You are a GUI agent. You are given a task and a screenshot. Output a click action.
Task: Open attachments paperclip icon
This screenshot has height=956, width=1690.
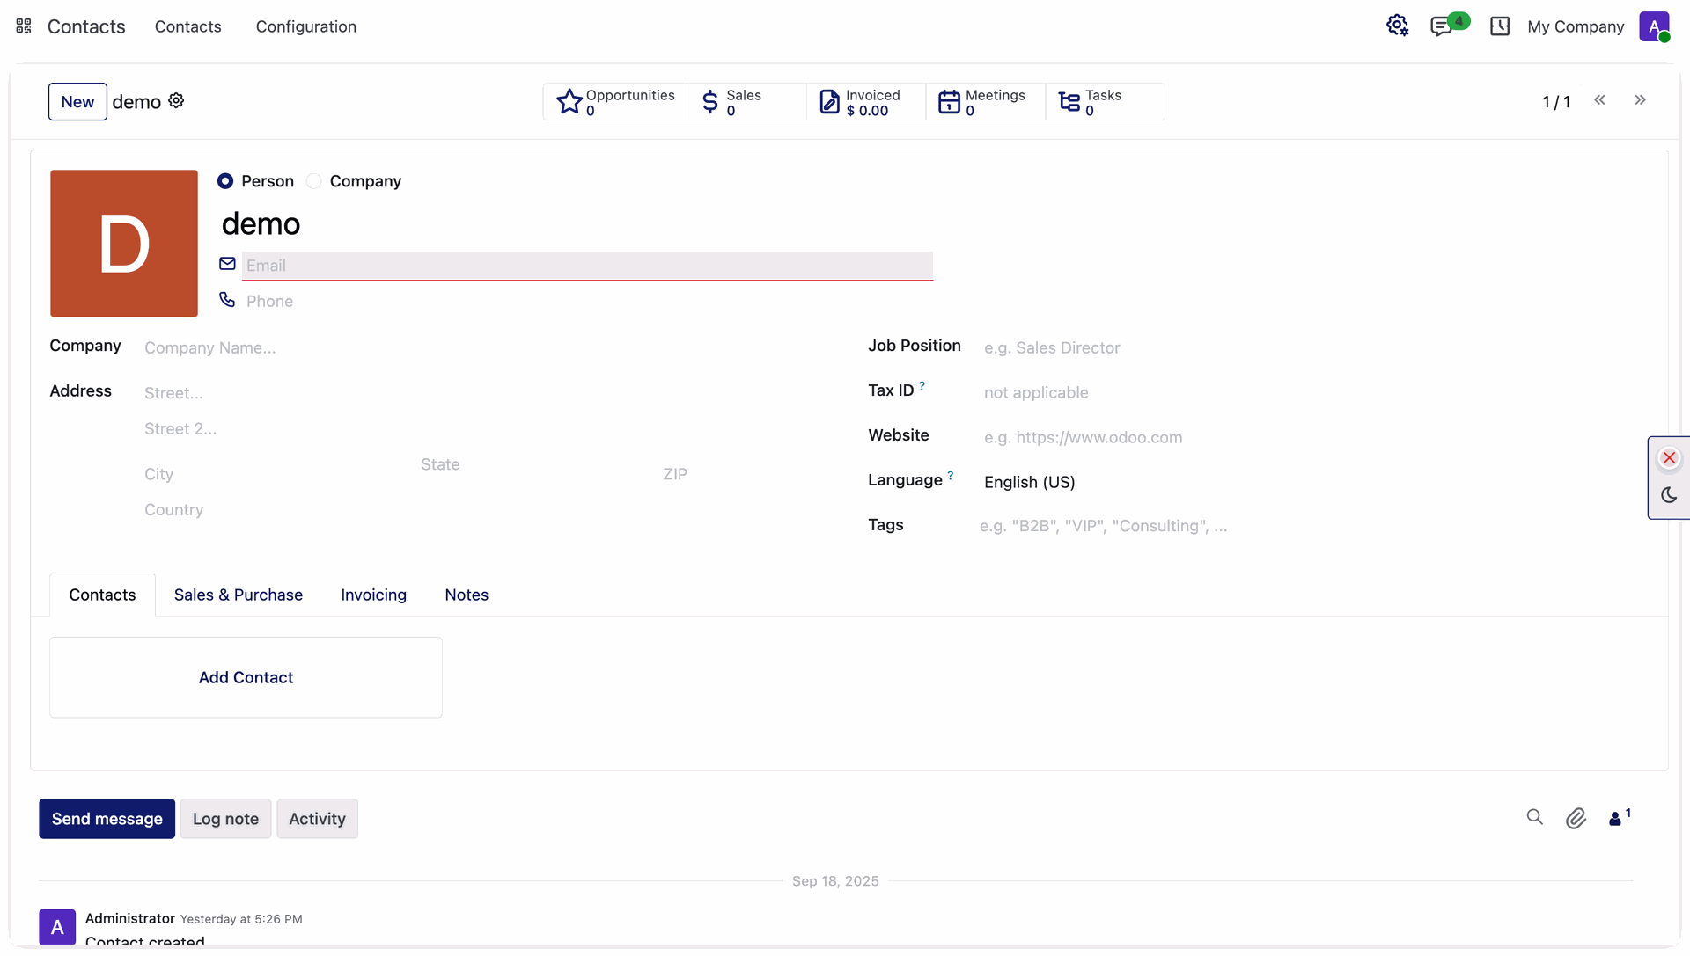pos(1576,819)
